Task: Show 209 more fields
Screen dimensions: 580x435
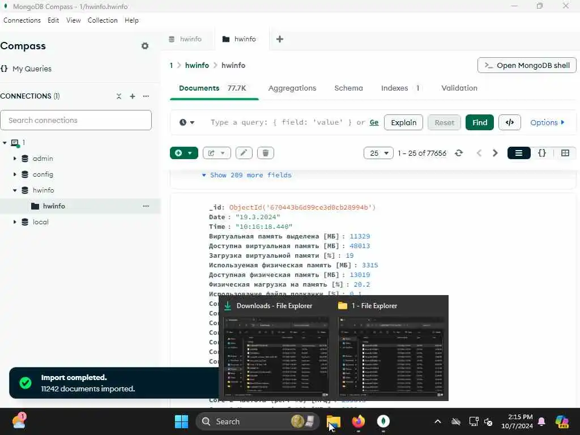Action: coord(247,176)
